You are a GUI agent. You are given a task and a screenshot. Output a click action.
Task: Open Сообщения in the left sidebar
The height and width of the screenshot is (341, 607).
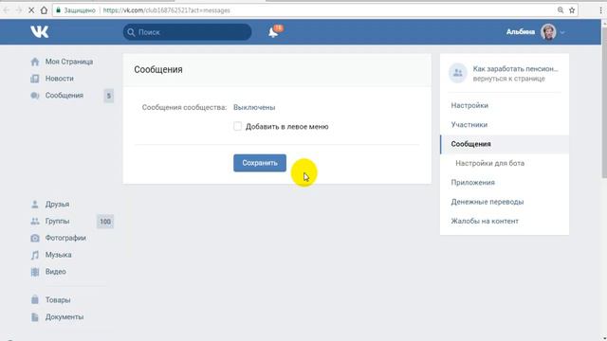tap(64, 96)
